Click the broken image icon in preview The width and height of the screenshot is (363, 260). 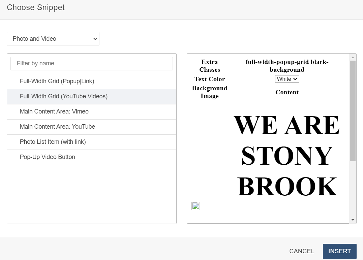point(195,206)
